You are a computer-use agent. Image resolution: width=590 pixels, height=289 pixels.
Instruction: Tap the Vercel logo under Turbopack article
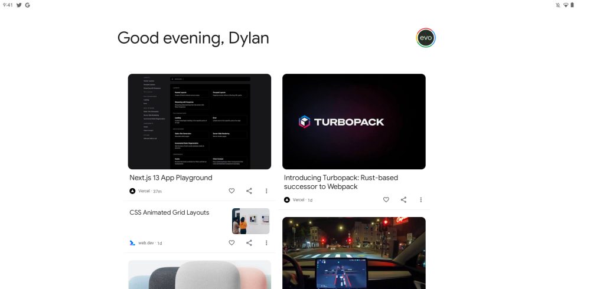(287, 200)
